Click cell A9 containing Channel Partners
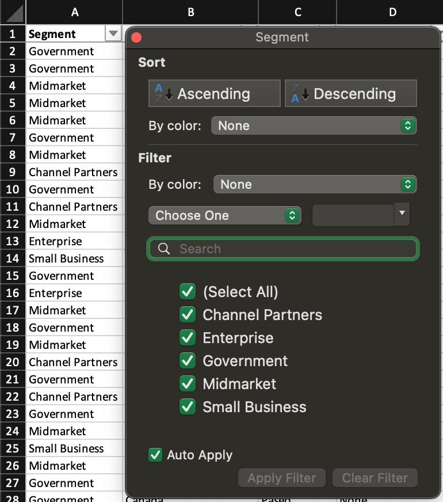The height and width of the screenshot is (502, 443). coord(74,172)
